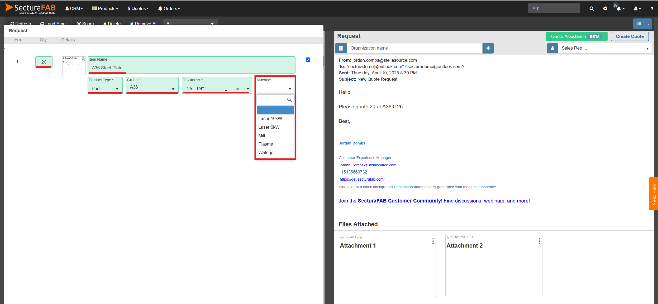Screen dimensions: 658x304
Task: Click the question mark help icon
Action: (x=652, y=8)
